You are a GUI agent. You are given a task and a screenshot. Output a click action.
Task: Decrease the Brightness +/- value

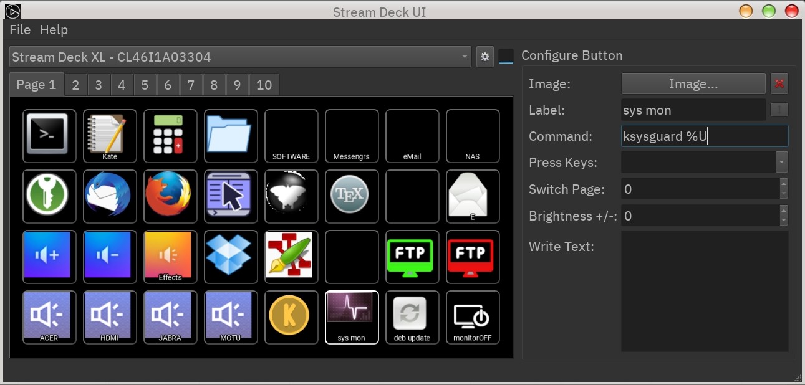click(x=784, y=221)
